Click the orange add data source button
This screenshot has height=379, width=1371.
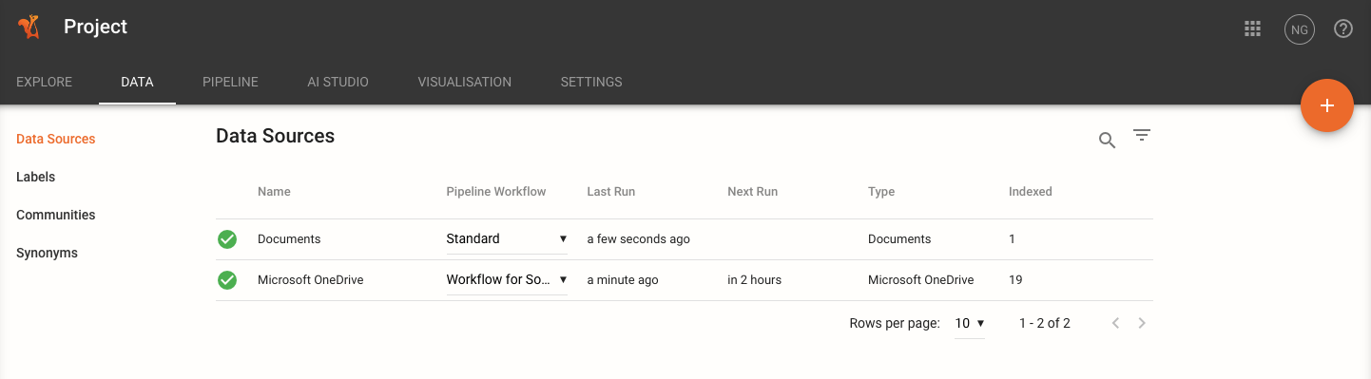[1327, 105]
